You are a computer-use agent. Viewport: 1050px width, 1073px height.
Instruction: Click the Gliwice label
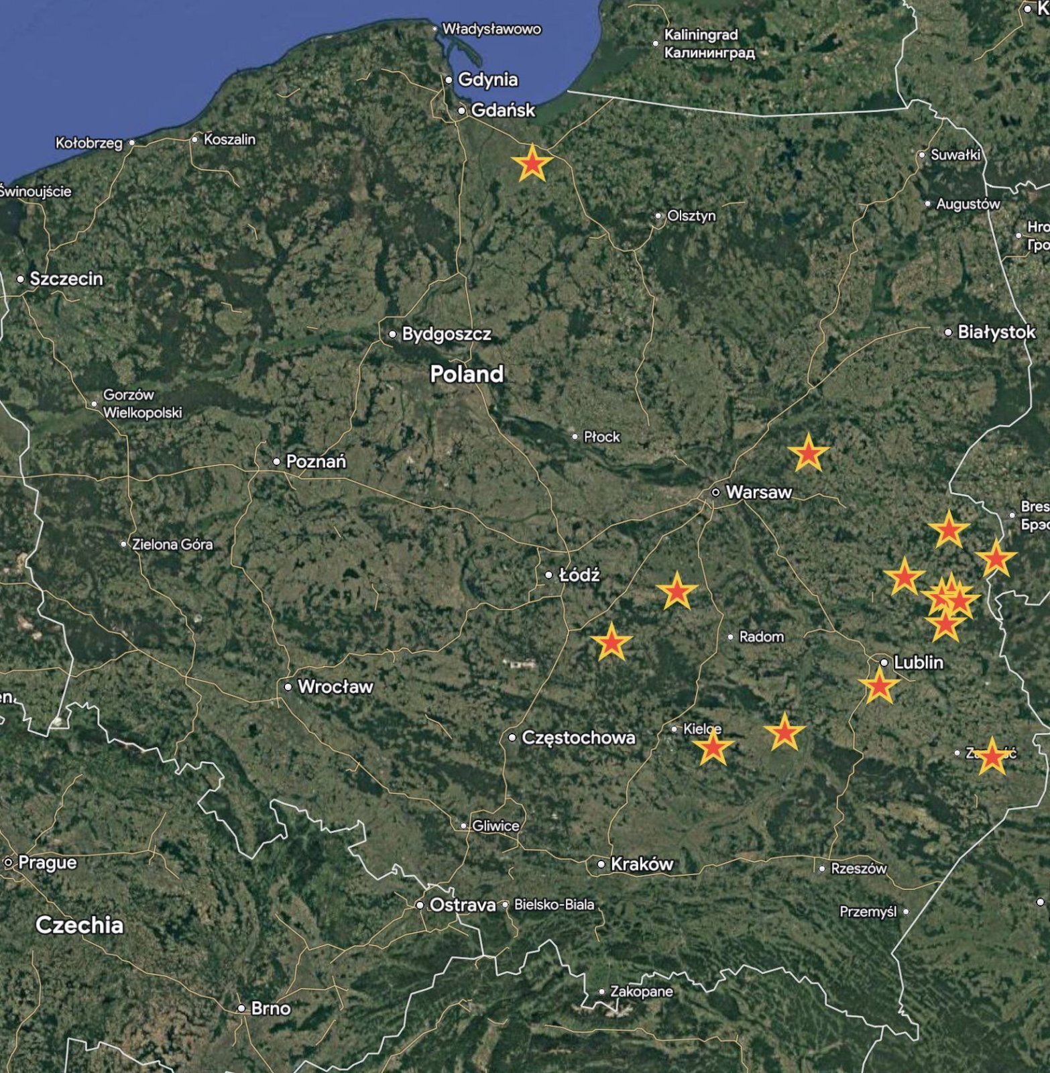pos(495,826)
